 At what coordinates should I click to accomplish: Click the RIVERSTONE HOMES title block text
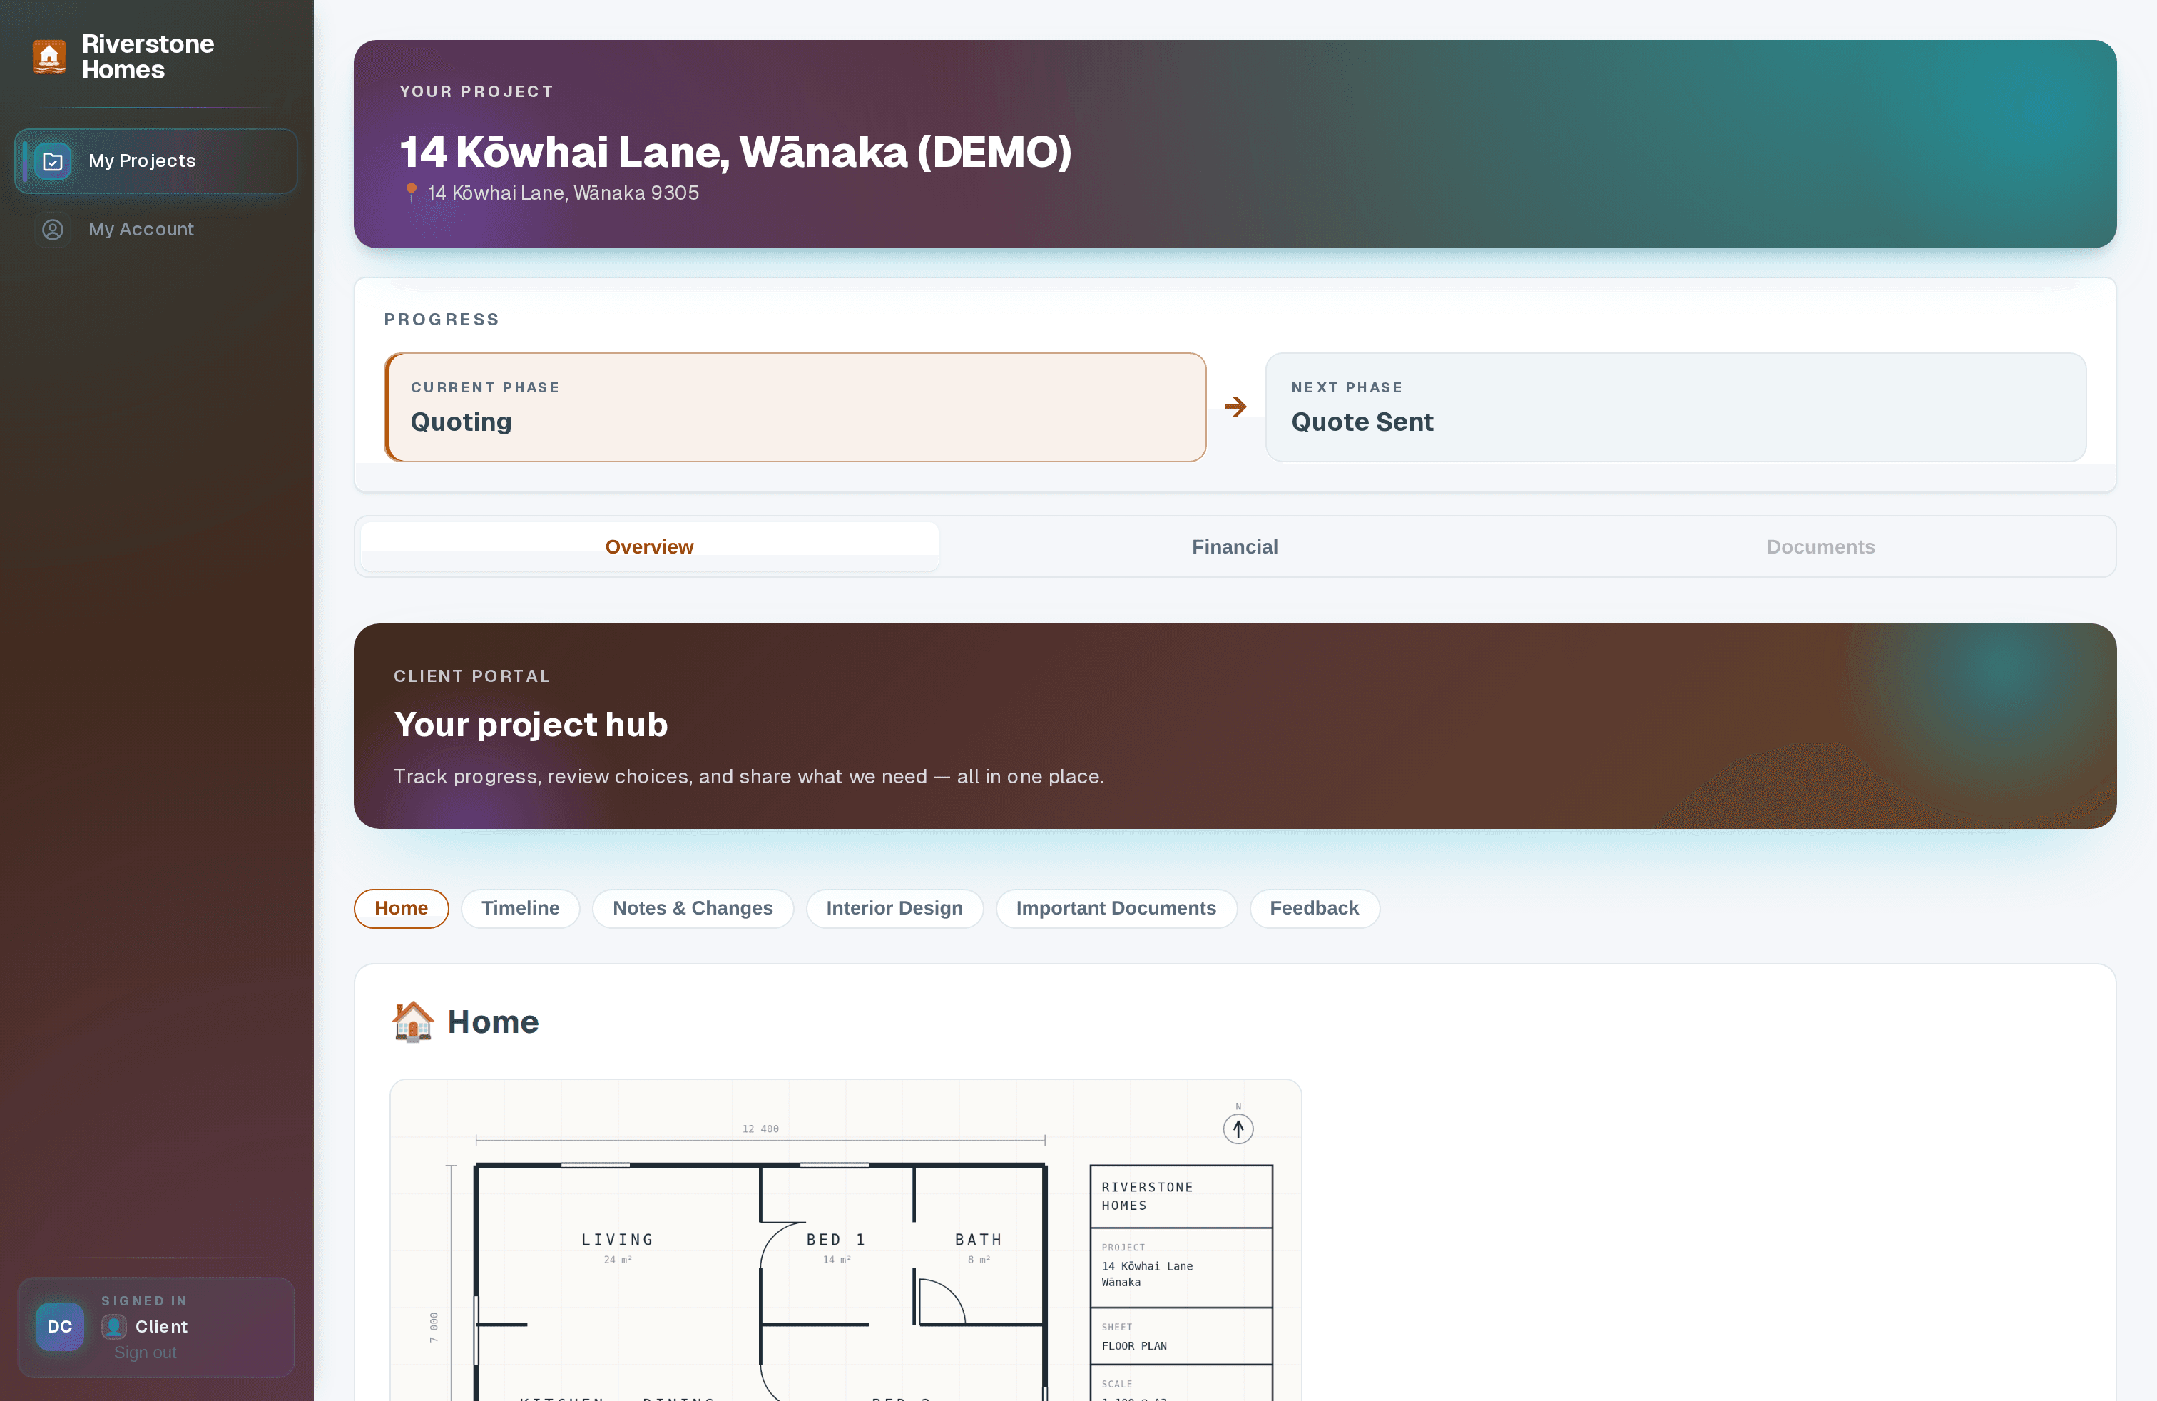pyautogui.click(x=1148, y=1196)
